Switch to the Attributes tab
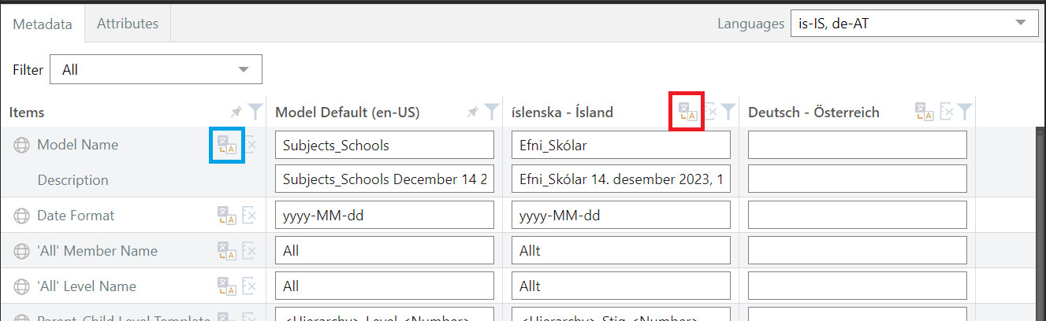 (x=128, y=24)
